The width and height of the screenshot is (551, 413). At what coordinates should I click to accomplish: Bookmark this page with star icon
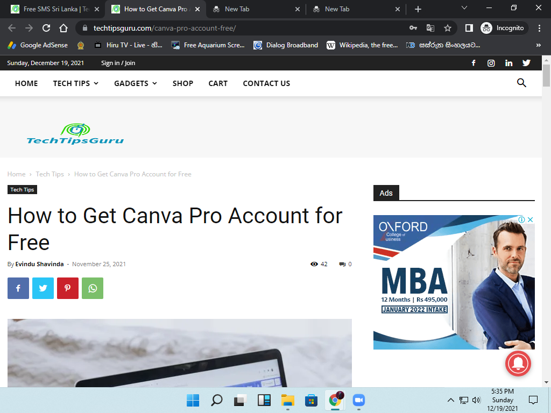tap(447, 28)
